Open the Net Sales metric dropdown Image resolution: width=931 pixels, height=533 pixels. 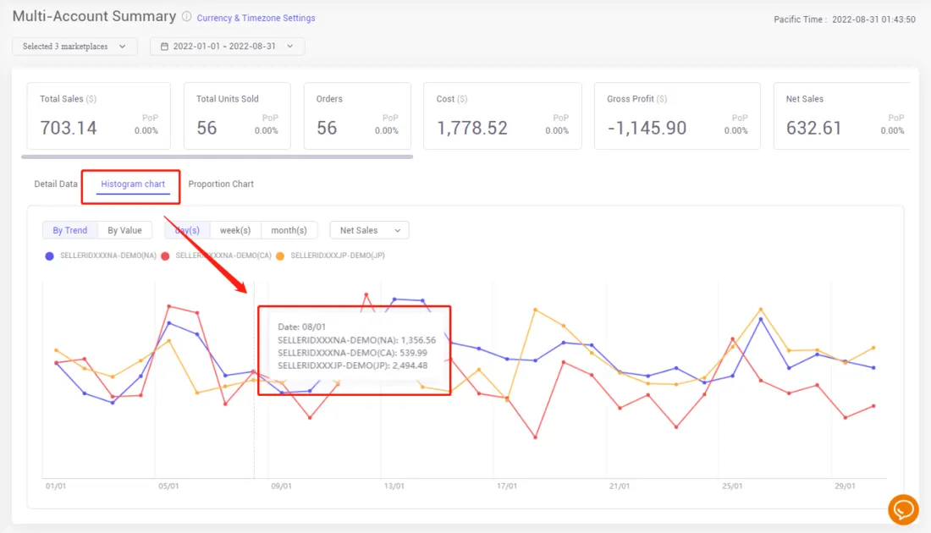pos(368,229)
